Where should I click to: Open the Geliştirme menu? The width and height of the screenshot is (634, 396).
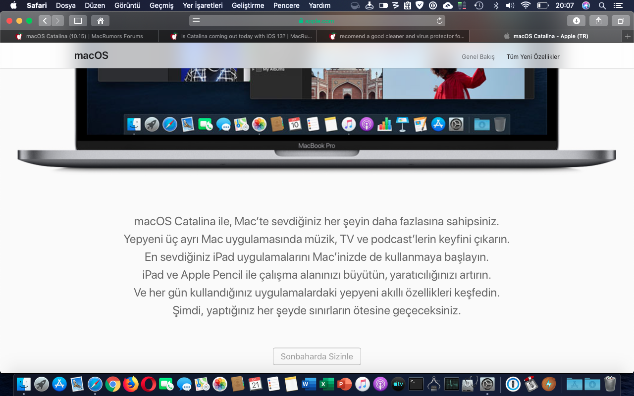pos(248,5)
